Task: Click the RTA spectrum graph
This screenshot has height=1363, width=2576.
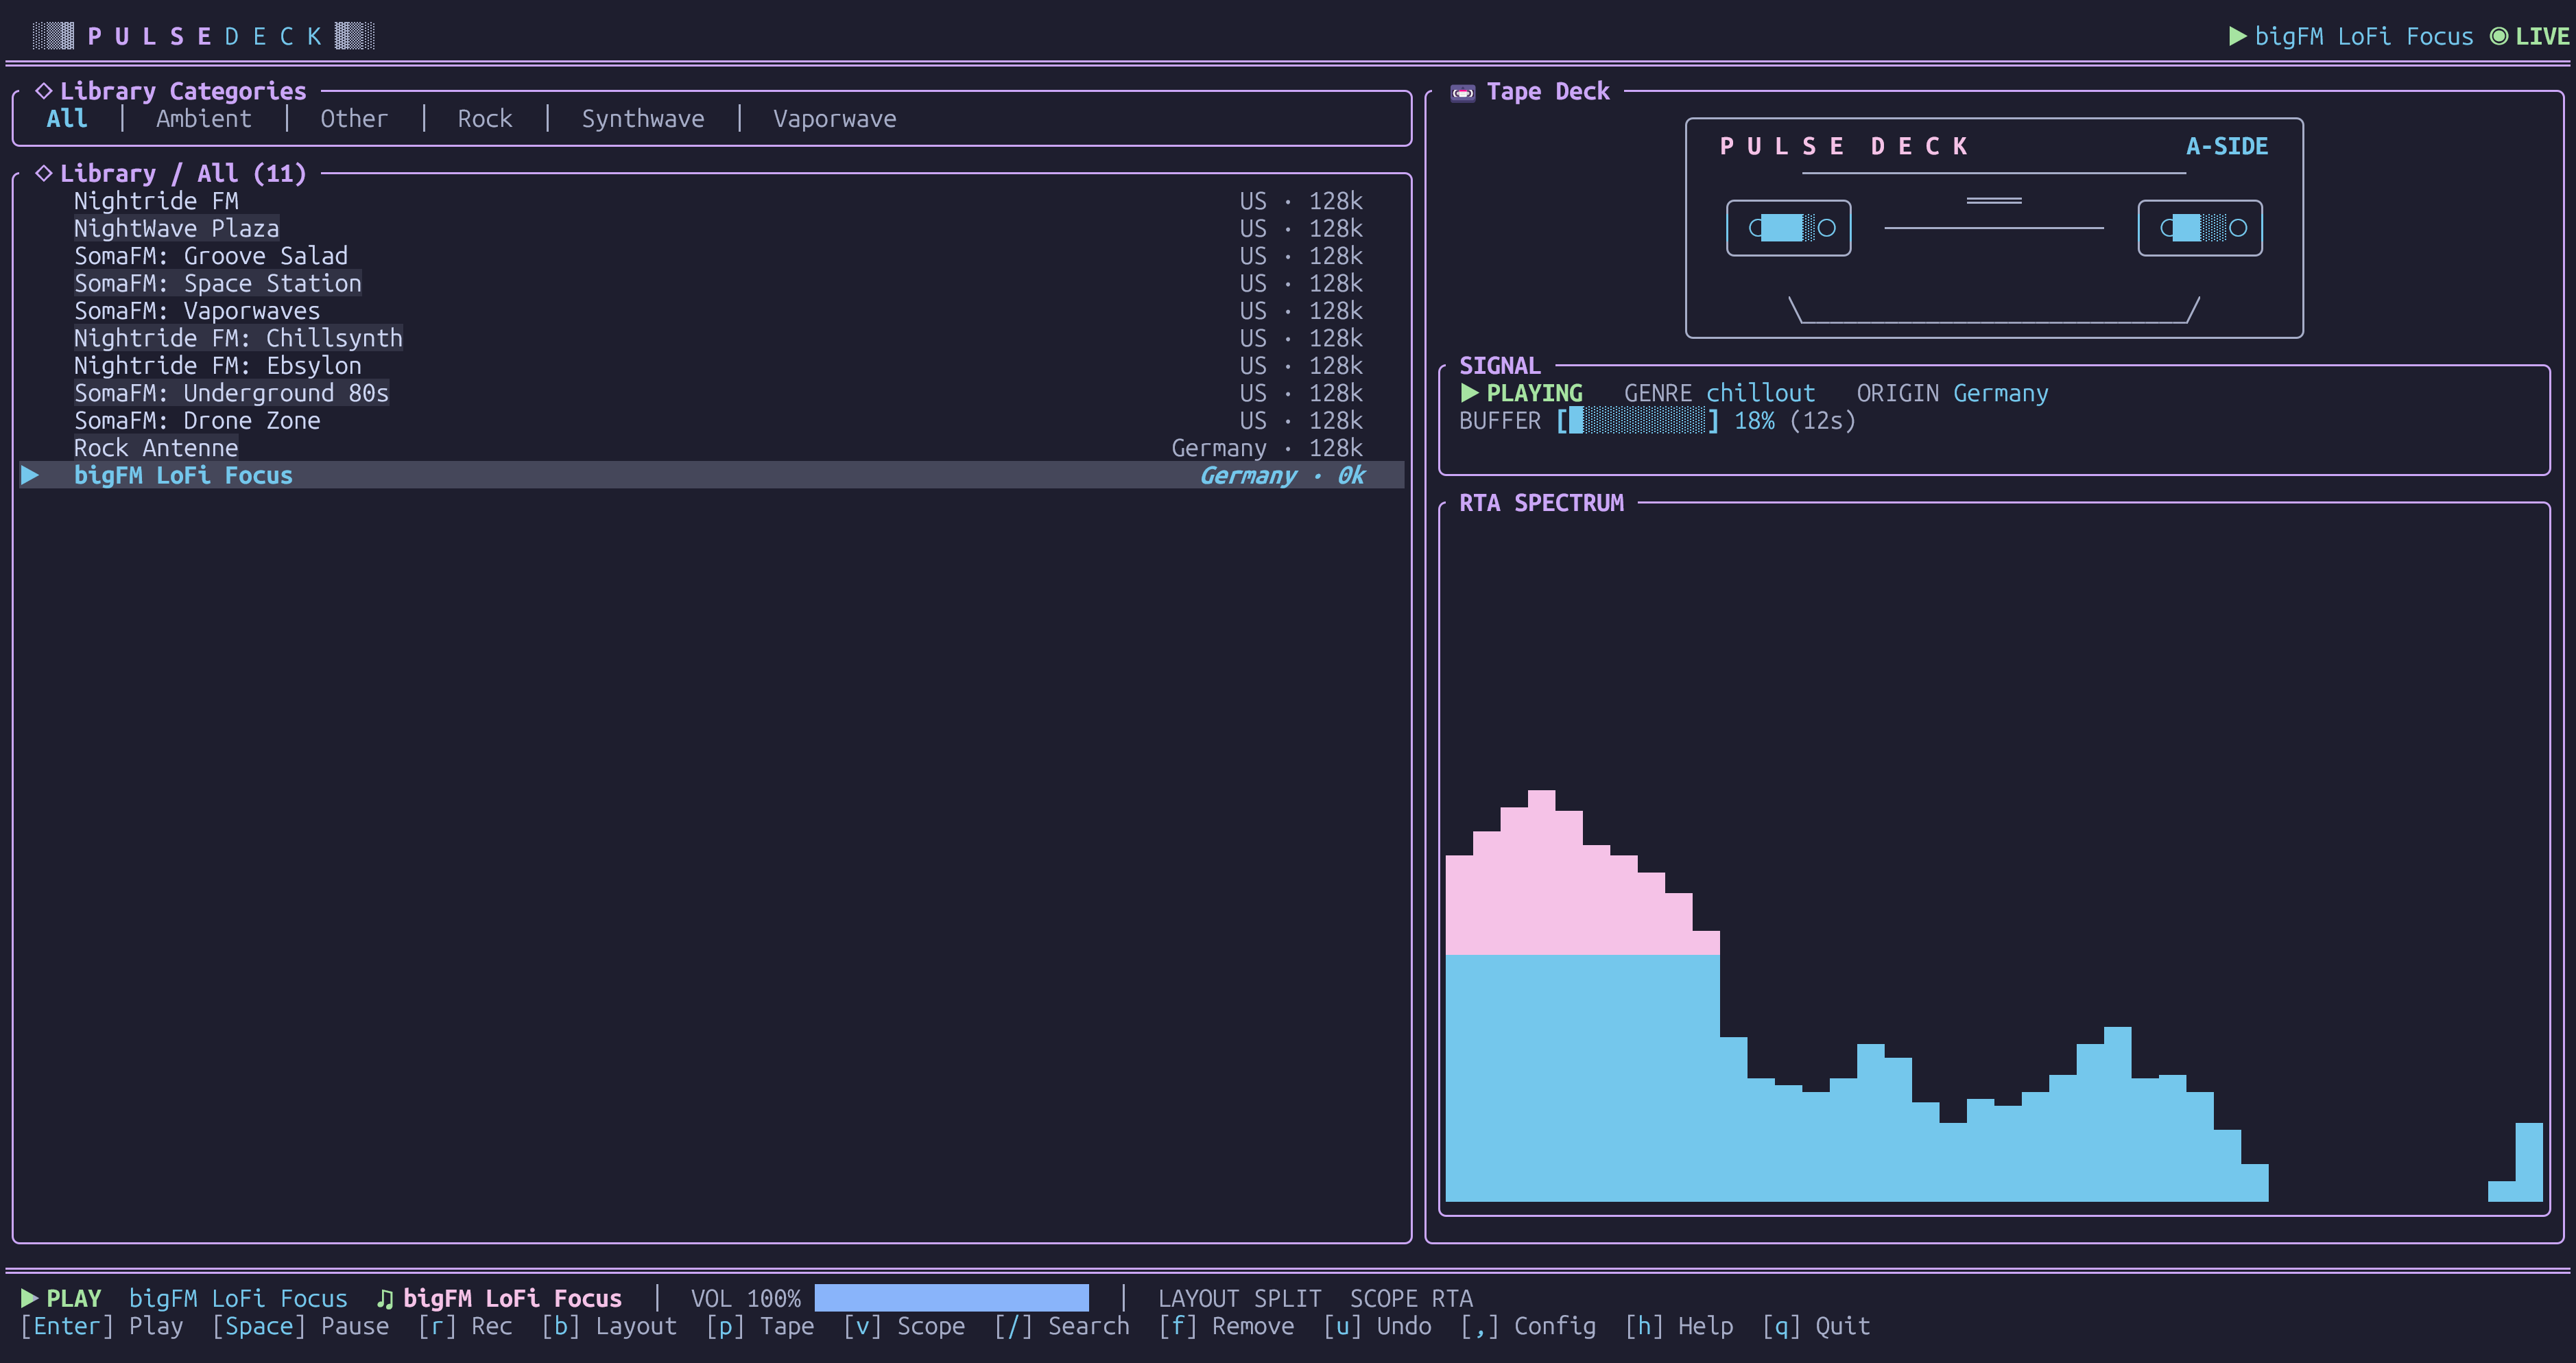Action: [x=1994, y=860]
